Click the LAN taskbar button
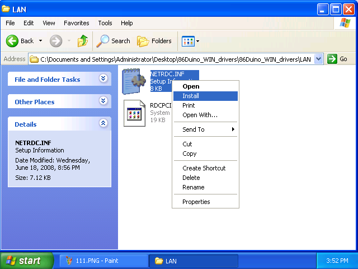Image resolution: width=358 pixels, height=269 pixels. (x=194, y=261)
